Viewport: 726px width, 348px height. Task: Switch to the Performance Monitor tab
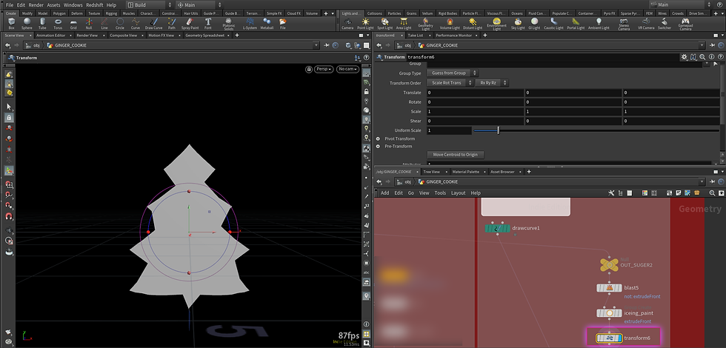[x=453, y=36]
